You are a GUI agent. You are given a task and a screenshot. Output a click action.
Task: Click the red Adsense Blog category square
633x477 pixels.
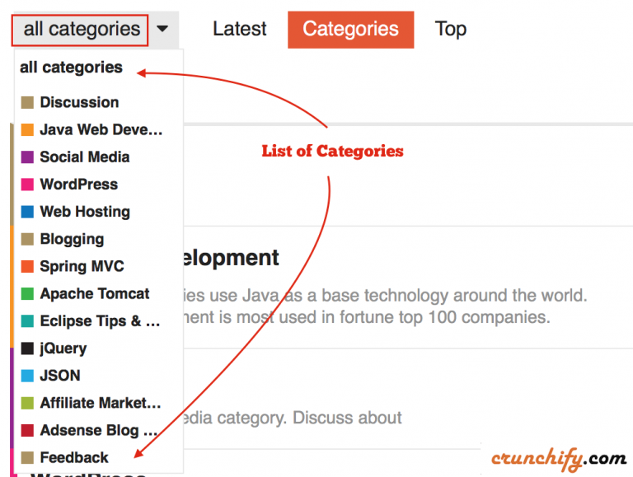pos(27,430)
